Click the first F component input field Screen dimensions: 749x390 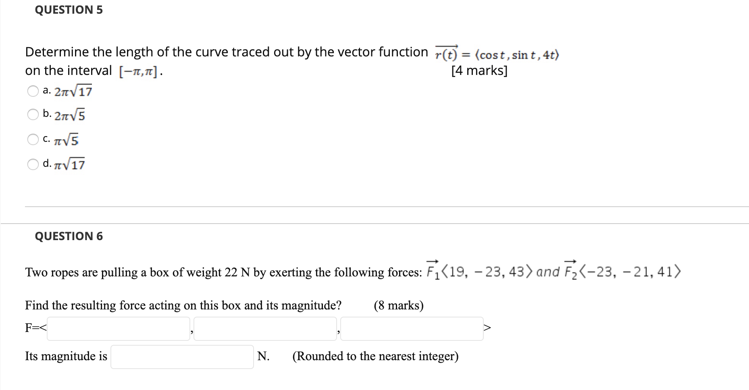pos(118,328)
